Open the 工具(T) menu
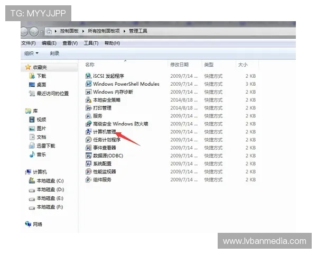The width and height of the screenshot is (317, 254). 91,43
